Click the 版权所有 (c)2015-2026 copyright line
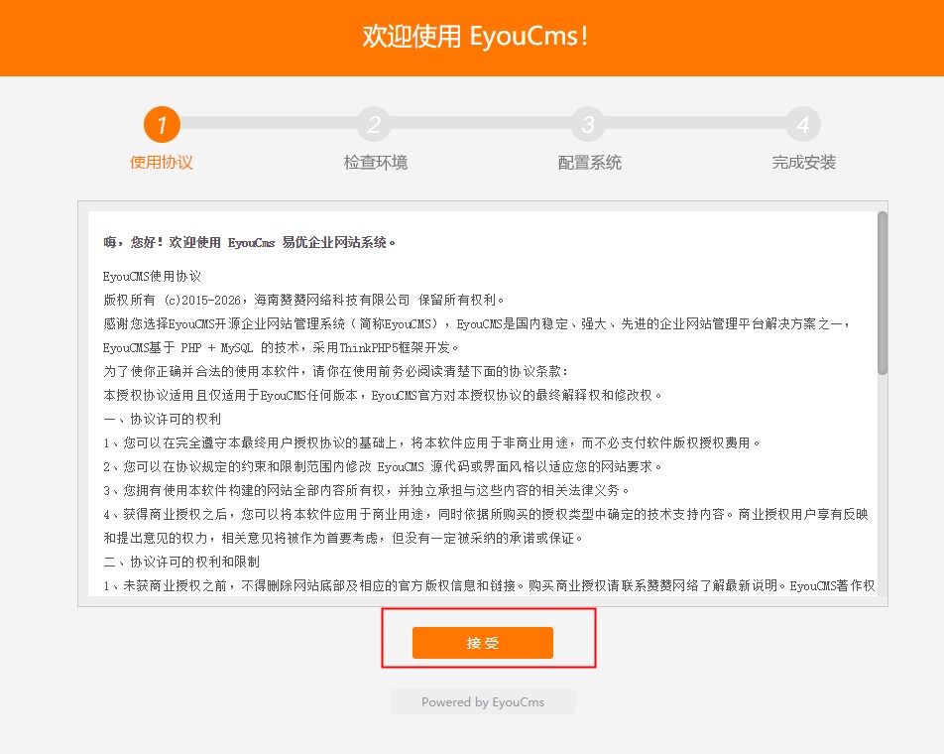Viewport: 944px width, 754px height. pyautogui.click(x=303, y=300)
